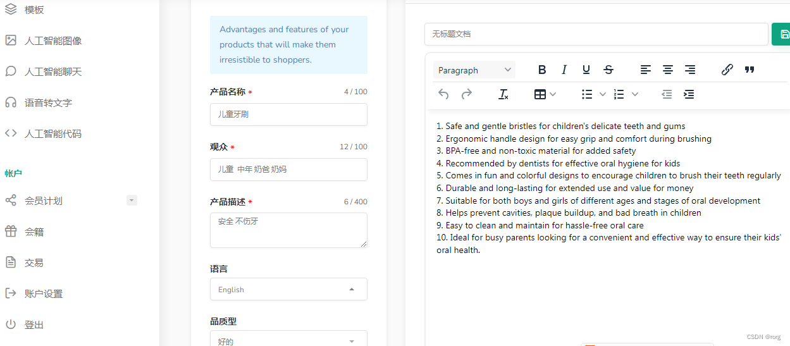The image size is (790, 346).
Task: Click line 'Easy to clean and maintain'
Action: point(540,225)
